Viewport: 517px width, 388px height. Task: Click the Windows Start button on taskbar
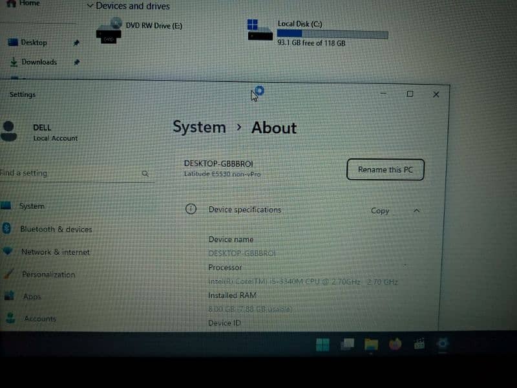[x=322, y=345]
